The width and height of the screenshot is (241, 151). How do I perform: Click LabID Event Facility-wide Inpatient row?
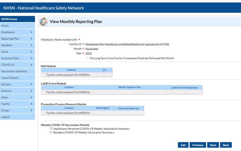pos(121,92)
